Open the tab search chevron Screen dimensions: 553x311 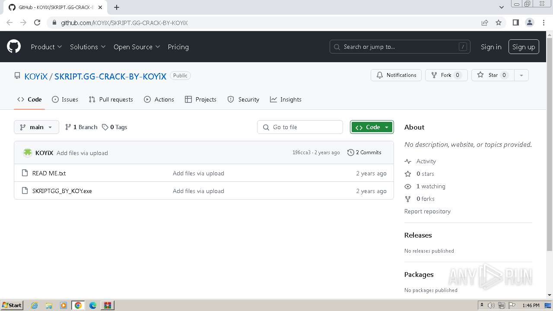click(x=501, y=7)
